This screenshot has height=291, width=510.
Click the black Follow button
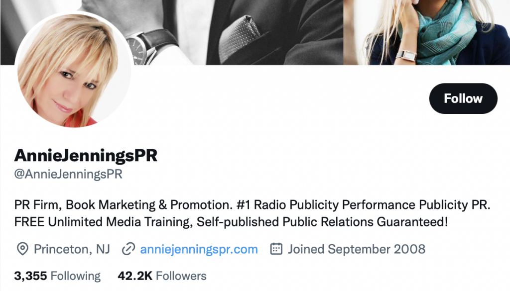click(463, 98)
